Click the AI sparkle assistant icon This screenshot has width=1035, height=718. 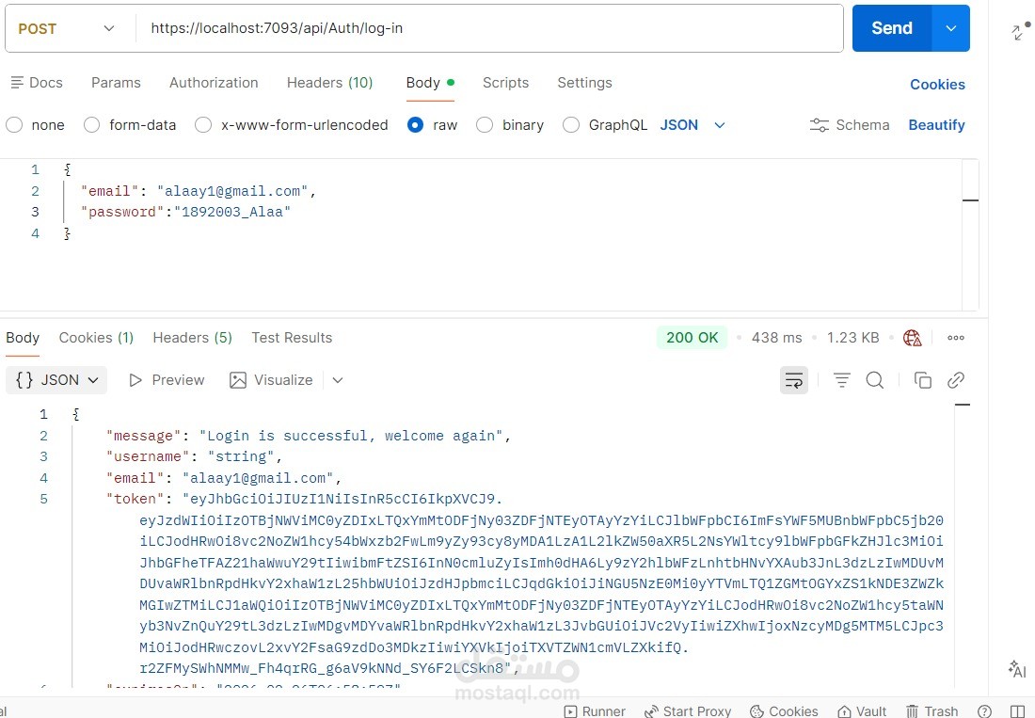pyautogui.click(x=1017, y=669)
